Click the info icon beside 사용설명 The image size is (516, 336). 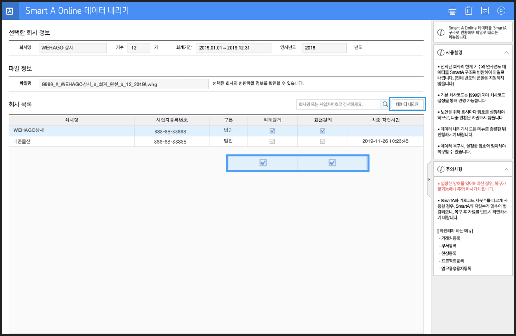point(441,52)
